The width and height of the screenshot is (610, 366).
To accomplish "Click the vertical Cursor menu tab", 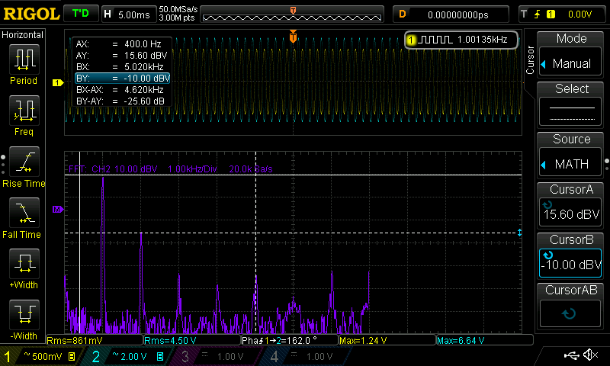I will pos(530,60).
